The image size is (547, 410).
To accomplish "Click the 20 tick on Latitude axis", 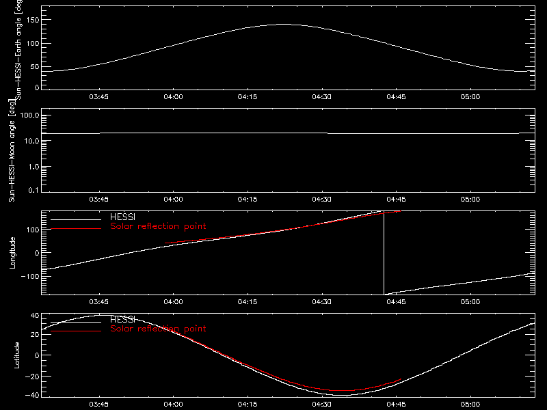I will click(35, 334).
